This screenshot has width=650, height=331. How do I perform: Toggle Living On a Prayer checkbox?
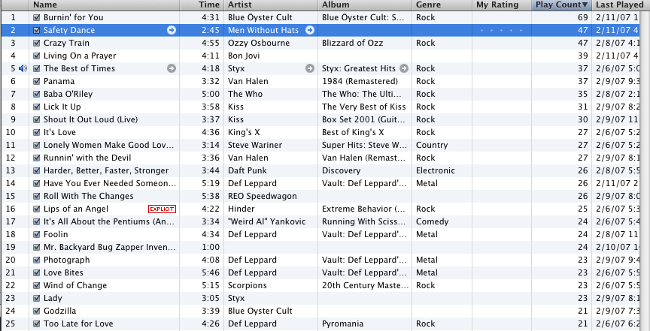[36, 56]
